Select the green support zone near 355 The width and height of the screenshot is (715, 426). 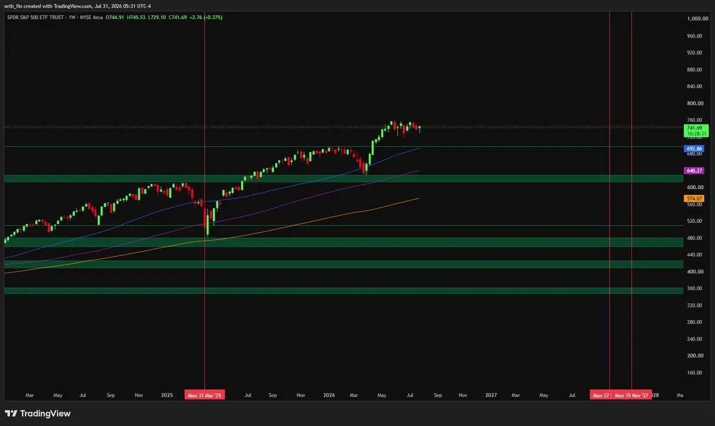(x=343, y=291)
